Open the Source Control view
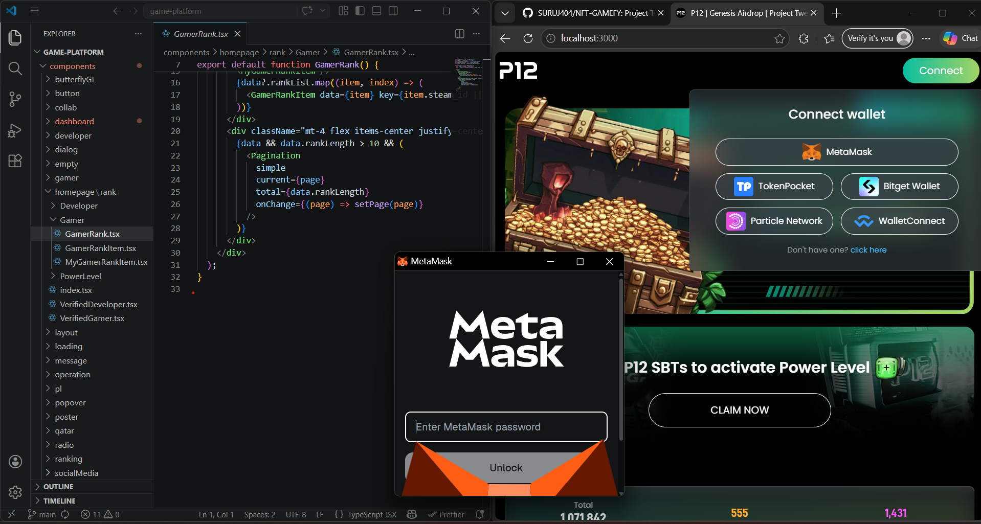 pos(15,99)
